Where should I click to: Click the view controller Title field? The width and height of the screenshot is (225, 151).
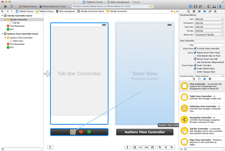[209, 45]
